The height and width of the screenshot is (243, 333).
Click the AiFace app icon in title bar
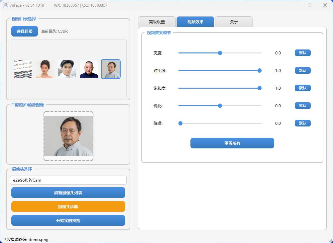[5, 5]
